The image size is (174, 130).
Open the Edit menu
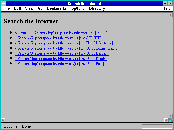(17, 9)
